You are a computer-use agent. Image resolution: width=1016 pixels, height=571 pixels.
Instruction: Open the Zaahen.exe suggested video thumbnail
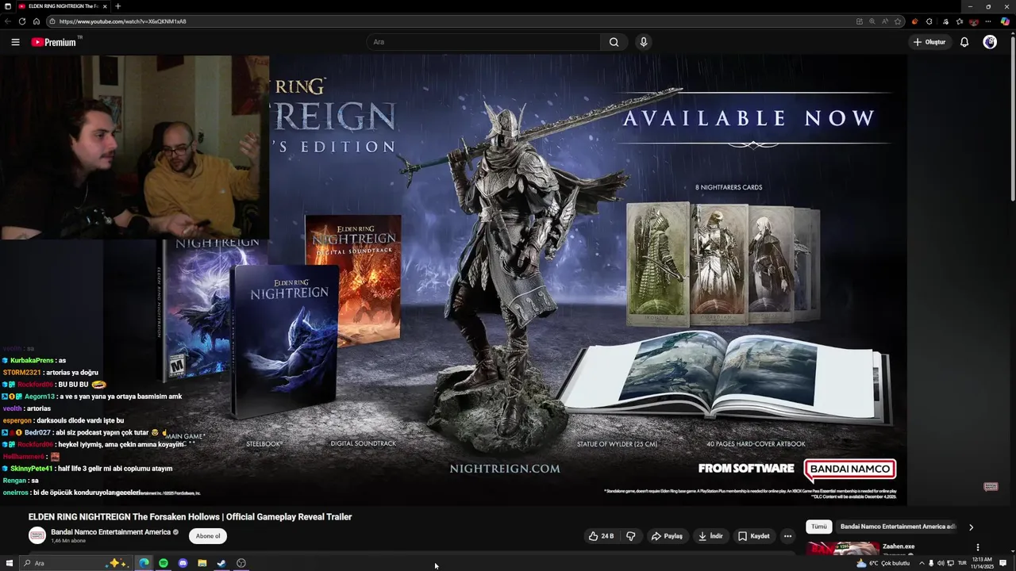843,548
